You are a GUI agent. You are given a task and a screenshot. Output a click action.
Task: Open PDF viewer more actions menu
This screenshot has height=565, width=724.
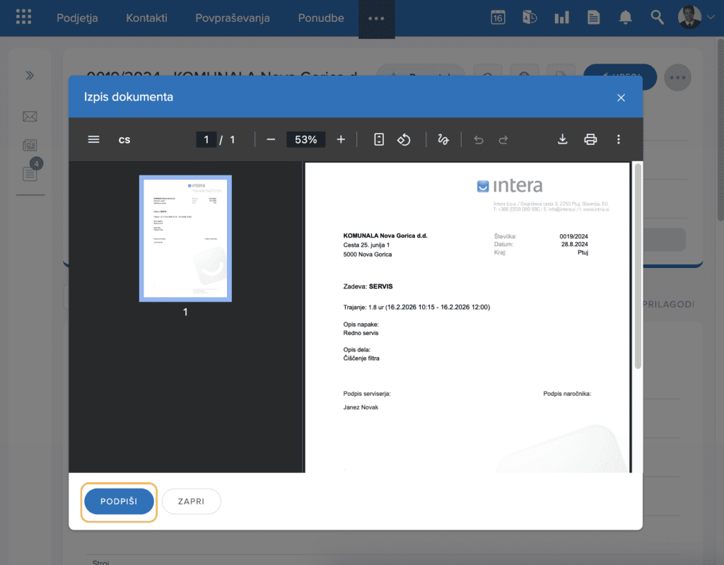[x=619, y=139]
